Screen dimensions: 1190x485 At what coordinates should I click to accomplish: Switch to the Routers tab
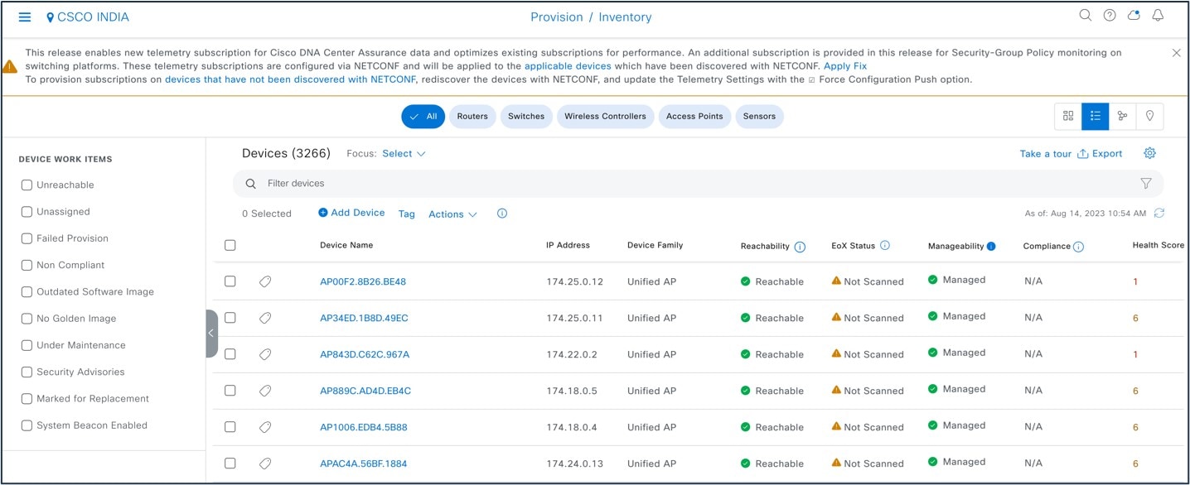pyautogui.click(x=472, y=116)
